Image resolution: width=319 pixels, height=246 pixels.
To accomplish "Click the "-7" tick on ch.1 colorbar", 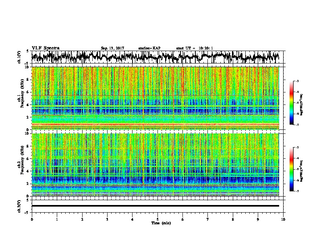I will coord(297,125).
